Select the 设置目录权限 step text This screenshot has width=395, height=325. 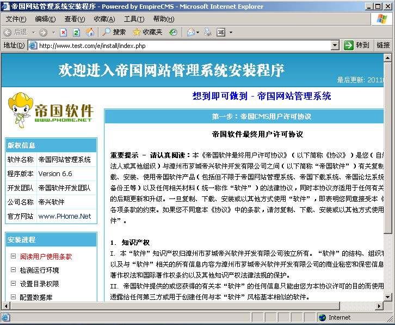40,284
